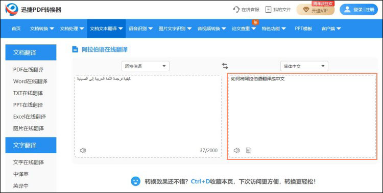
Task: Click the 开通VIP diamond icon
Action: tap(306, 10)
